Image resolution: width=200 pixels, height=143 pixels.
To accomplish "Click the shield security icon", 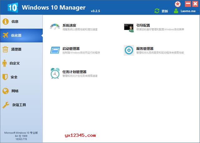I will [x=5, y=77].
